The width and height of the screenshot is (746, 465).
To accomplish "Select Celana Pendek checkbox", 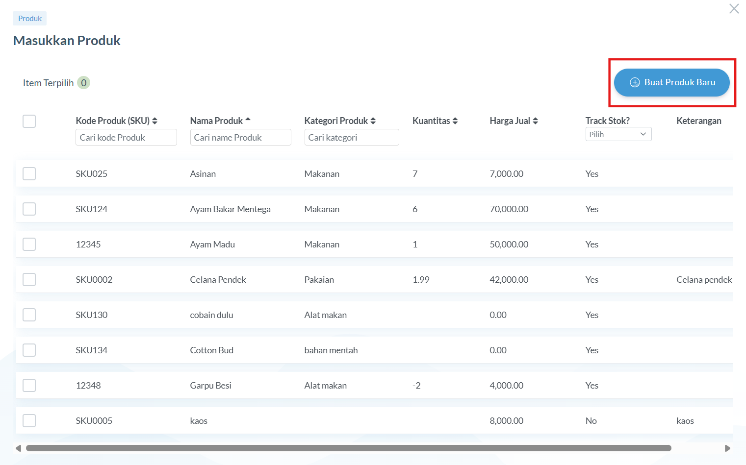I will pyautogui.click(x=29, y=280).
